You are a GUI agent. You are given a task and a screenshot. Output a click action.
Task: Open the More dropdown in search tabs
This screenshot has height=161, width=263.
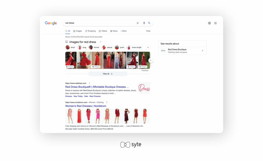(x=124, y=31)
